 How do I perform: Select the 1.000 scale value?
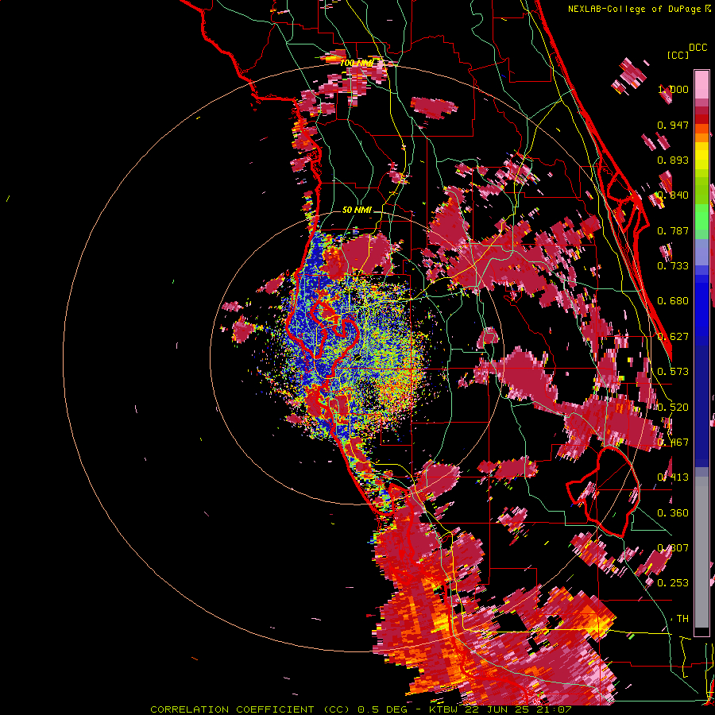click(x=673, y=89)
